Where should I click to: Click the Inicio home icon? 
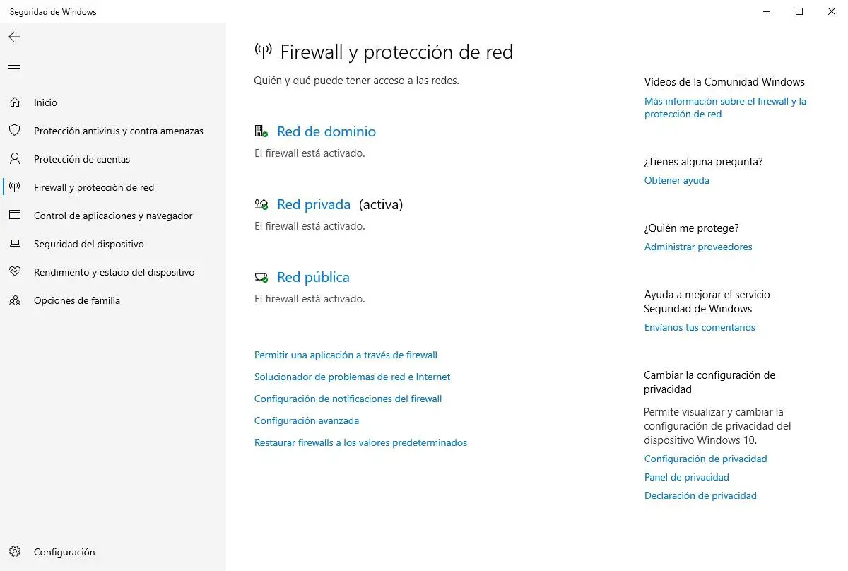click(15, 102)
